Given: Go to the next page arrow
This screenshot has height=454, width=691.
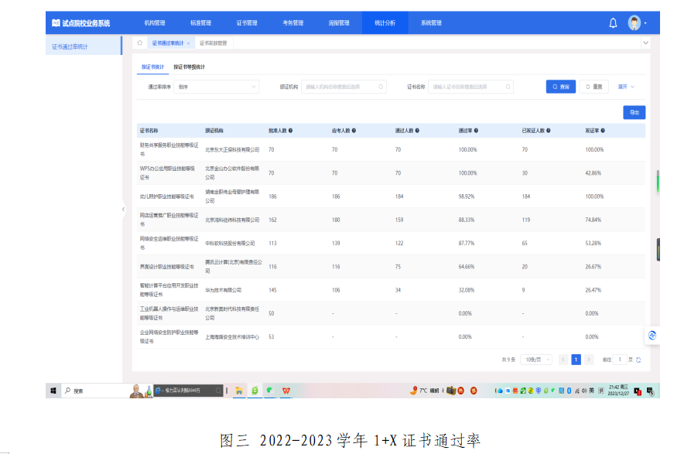Looking at the screenshot, I should click(x=589, y=360).
